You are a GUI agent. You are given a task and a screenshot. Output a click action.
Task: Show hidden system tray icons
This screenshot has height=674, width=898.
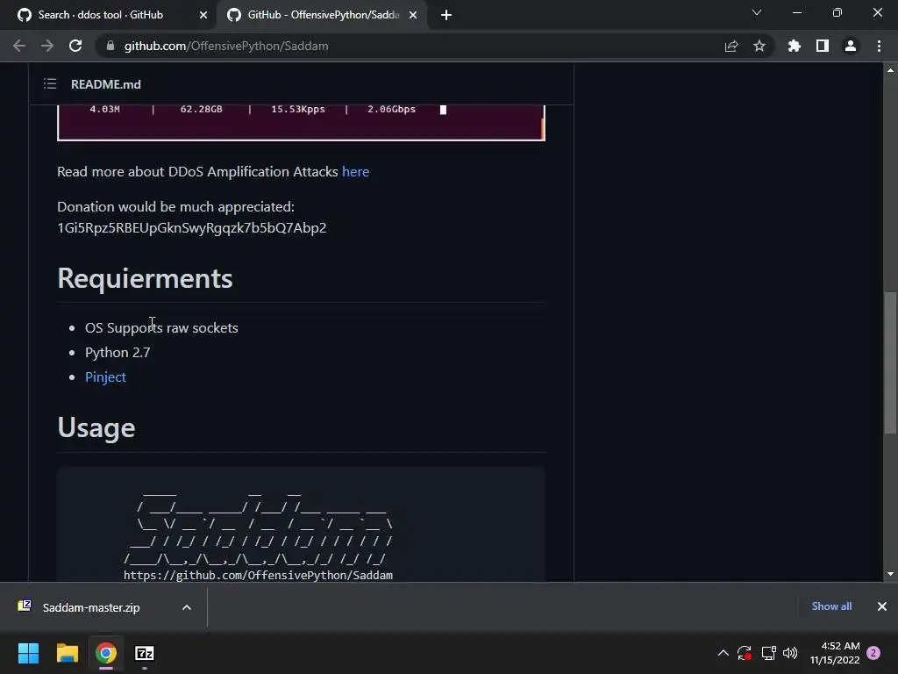[x=723, y=653]
